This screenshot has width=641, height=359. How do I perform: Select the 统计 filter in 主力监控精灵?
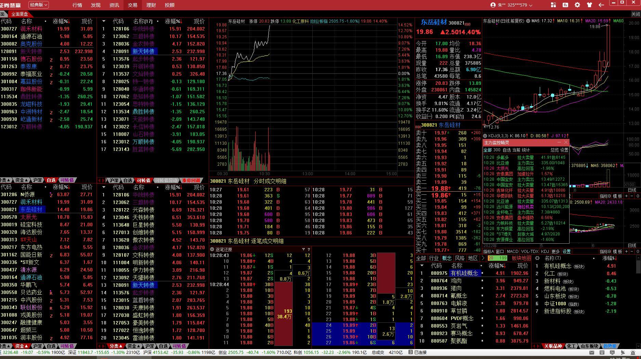526,150
